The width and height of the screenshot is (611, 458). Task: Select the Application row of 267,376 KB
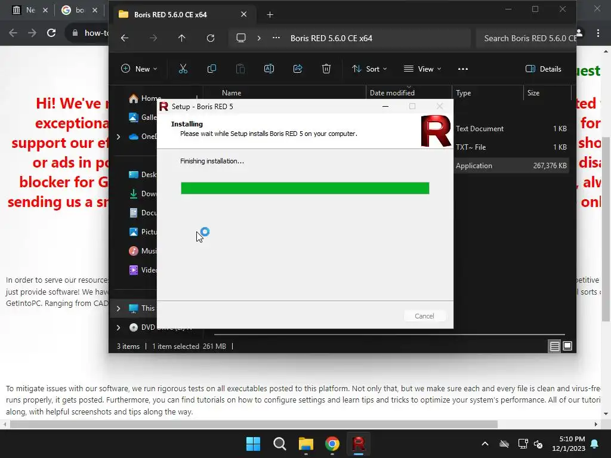[511, 166]
